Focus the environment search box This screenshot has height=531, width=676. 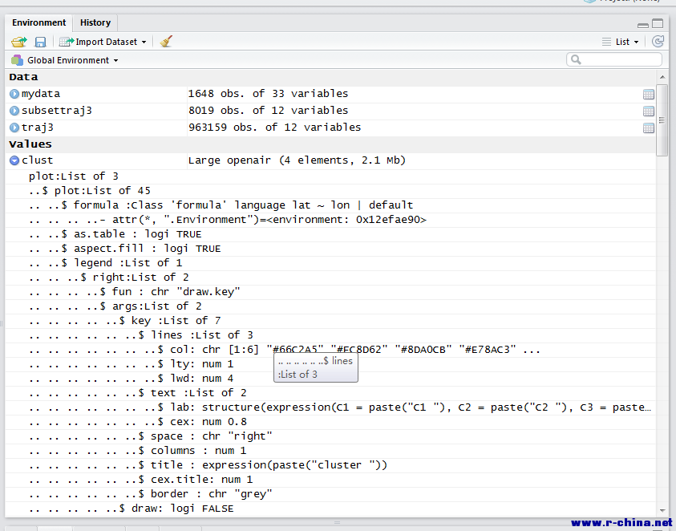(614, 59)
